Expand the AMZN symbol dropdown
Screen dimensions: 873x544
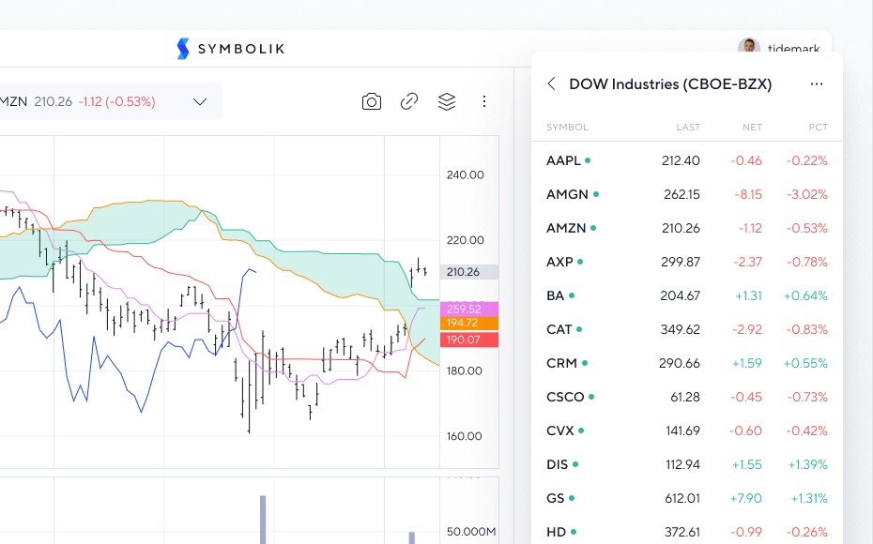[x=200, y=102]
